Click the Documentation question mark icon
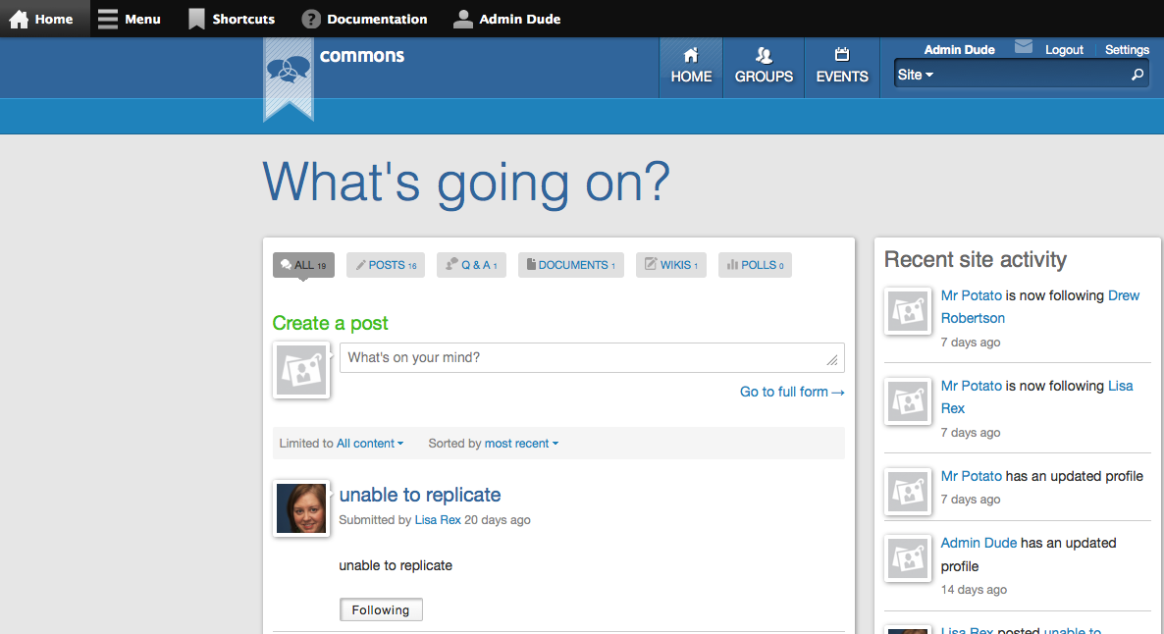Viewport: 1164px width, 634px height. 311,20
